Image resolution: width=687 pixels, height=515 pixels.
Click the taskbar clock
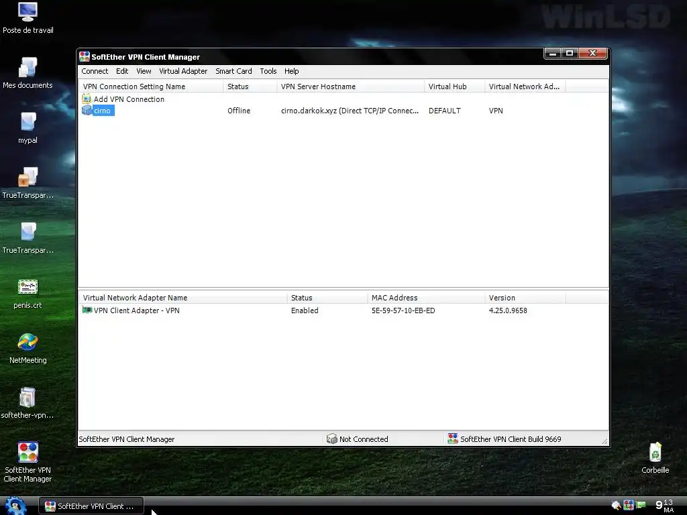tap(664, 506)
